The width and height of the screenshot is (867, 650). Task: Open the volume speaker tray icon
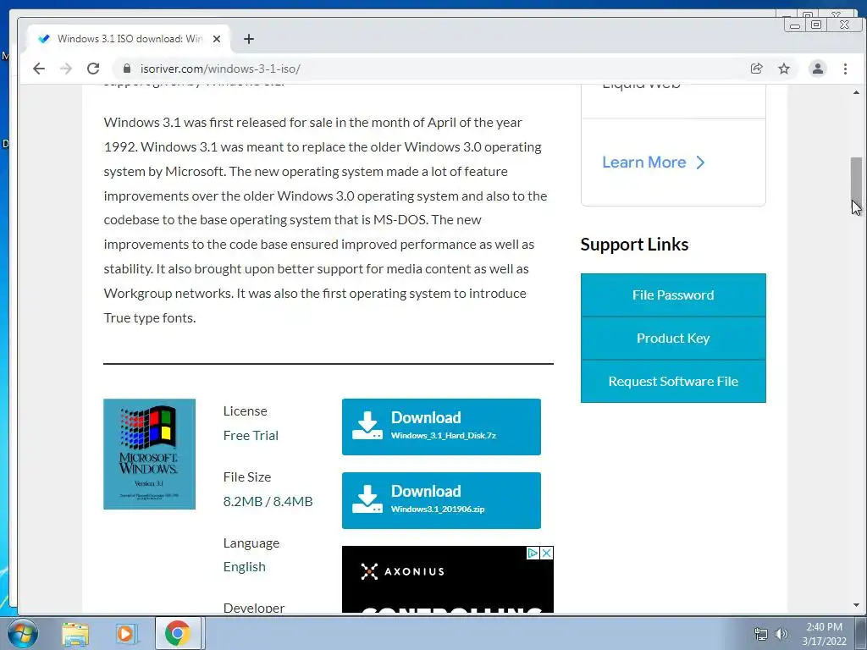(x=781, y=634)
